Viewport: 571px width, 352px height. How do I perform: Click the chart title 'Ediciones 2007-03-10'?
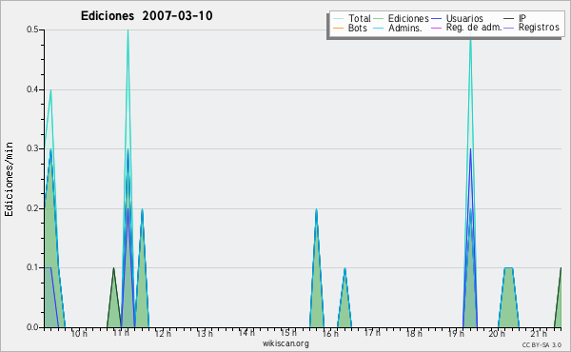(x=147, y=16)
